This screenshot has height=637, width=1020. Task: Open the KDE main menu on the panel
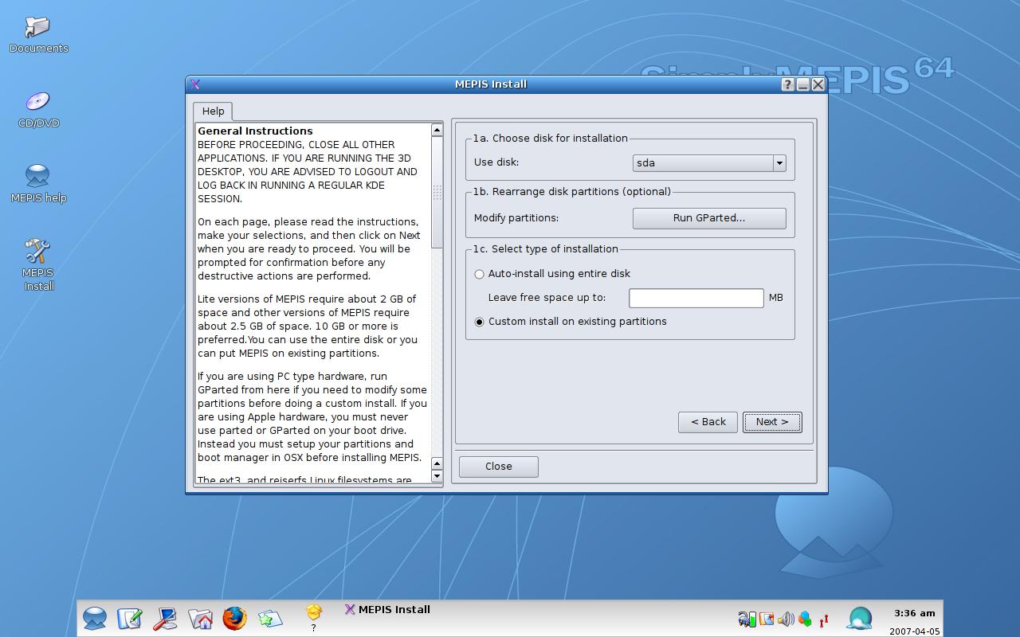95,619
